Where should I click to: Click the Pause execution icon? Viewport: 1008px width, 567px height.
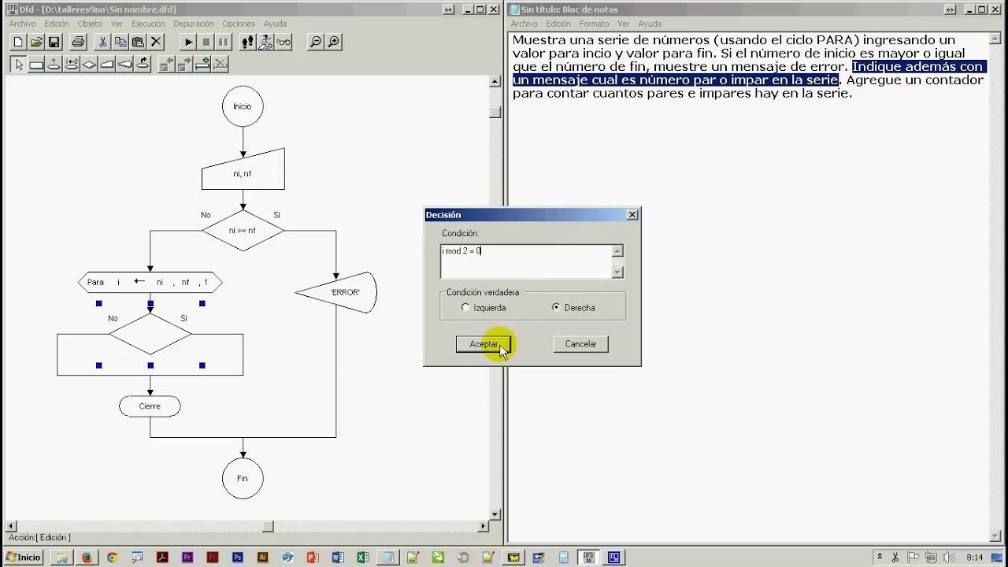pyautogui.click(x=224, y=42)
